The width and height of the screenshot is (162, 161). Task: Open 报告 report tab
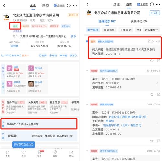click(40, 154)
